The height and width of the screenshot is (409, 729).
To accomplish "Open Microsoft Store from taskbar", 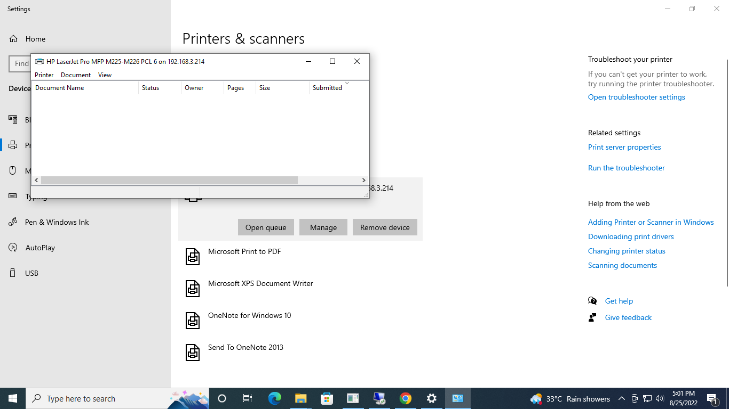I will tap(327, 398).
